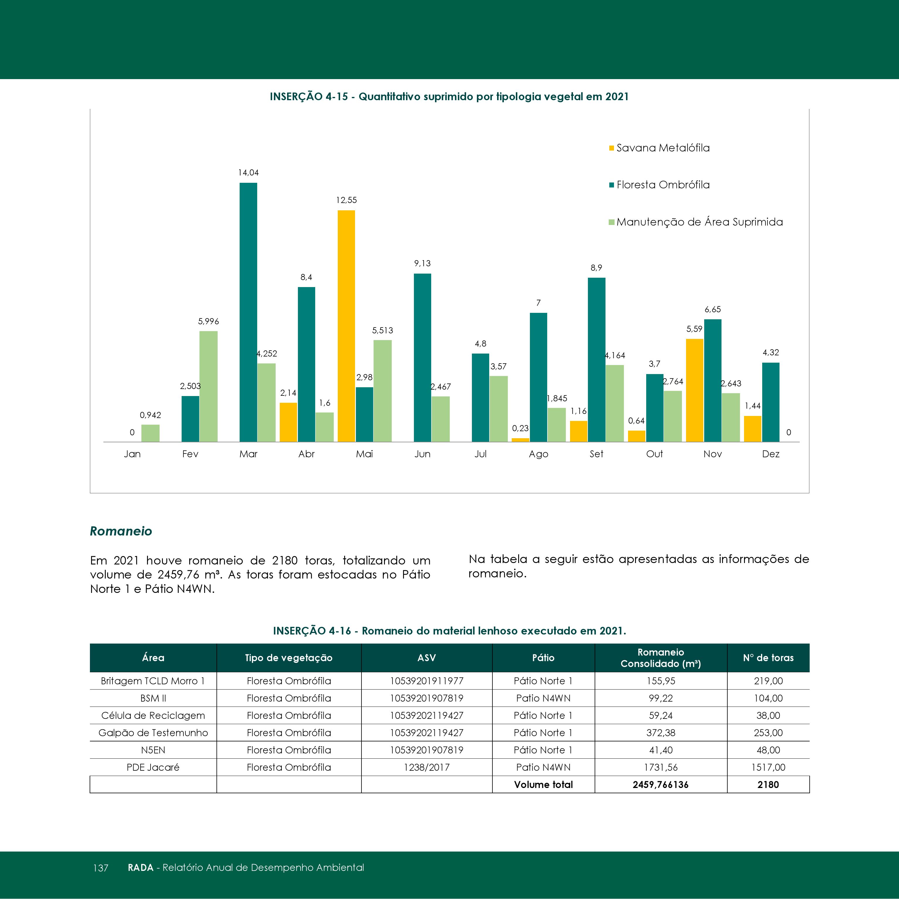Image resolution: width=899 pixels, height=899 pixels.
Task: Click the BSM II cell
Action: [153, 698]
